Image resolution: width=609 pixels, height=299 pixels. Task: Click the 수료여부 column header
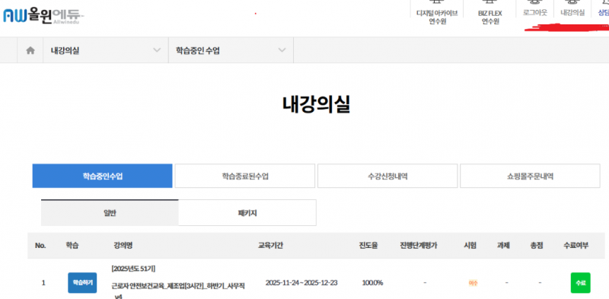tap(576, 246)
